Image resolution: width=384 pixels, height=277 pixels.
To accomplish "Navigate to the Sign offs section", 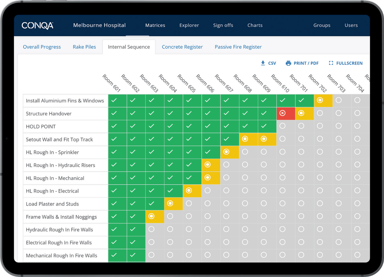I will pos(223,25).
